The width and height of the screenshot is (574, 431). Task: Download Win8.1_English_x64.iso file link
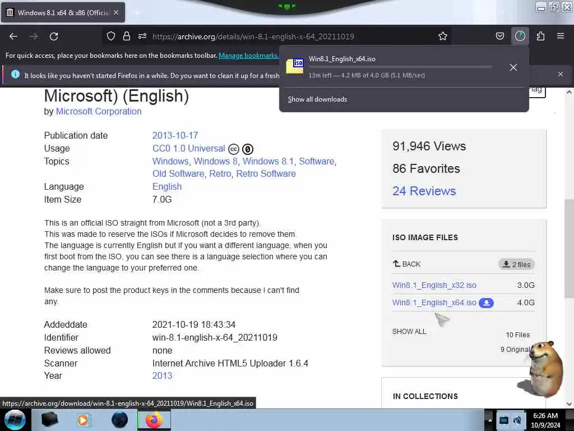point(434,302)
